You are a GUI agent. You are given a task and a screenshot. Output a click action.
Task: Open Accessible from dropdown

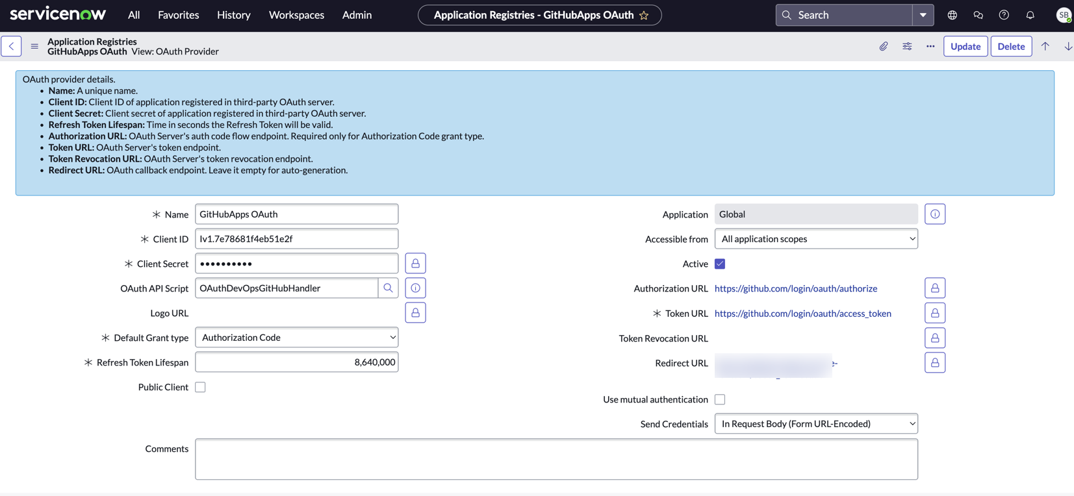coord(816,239)
